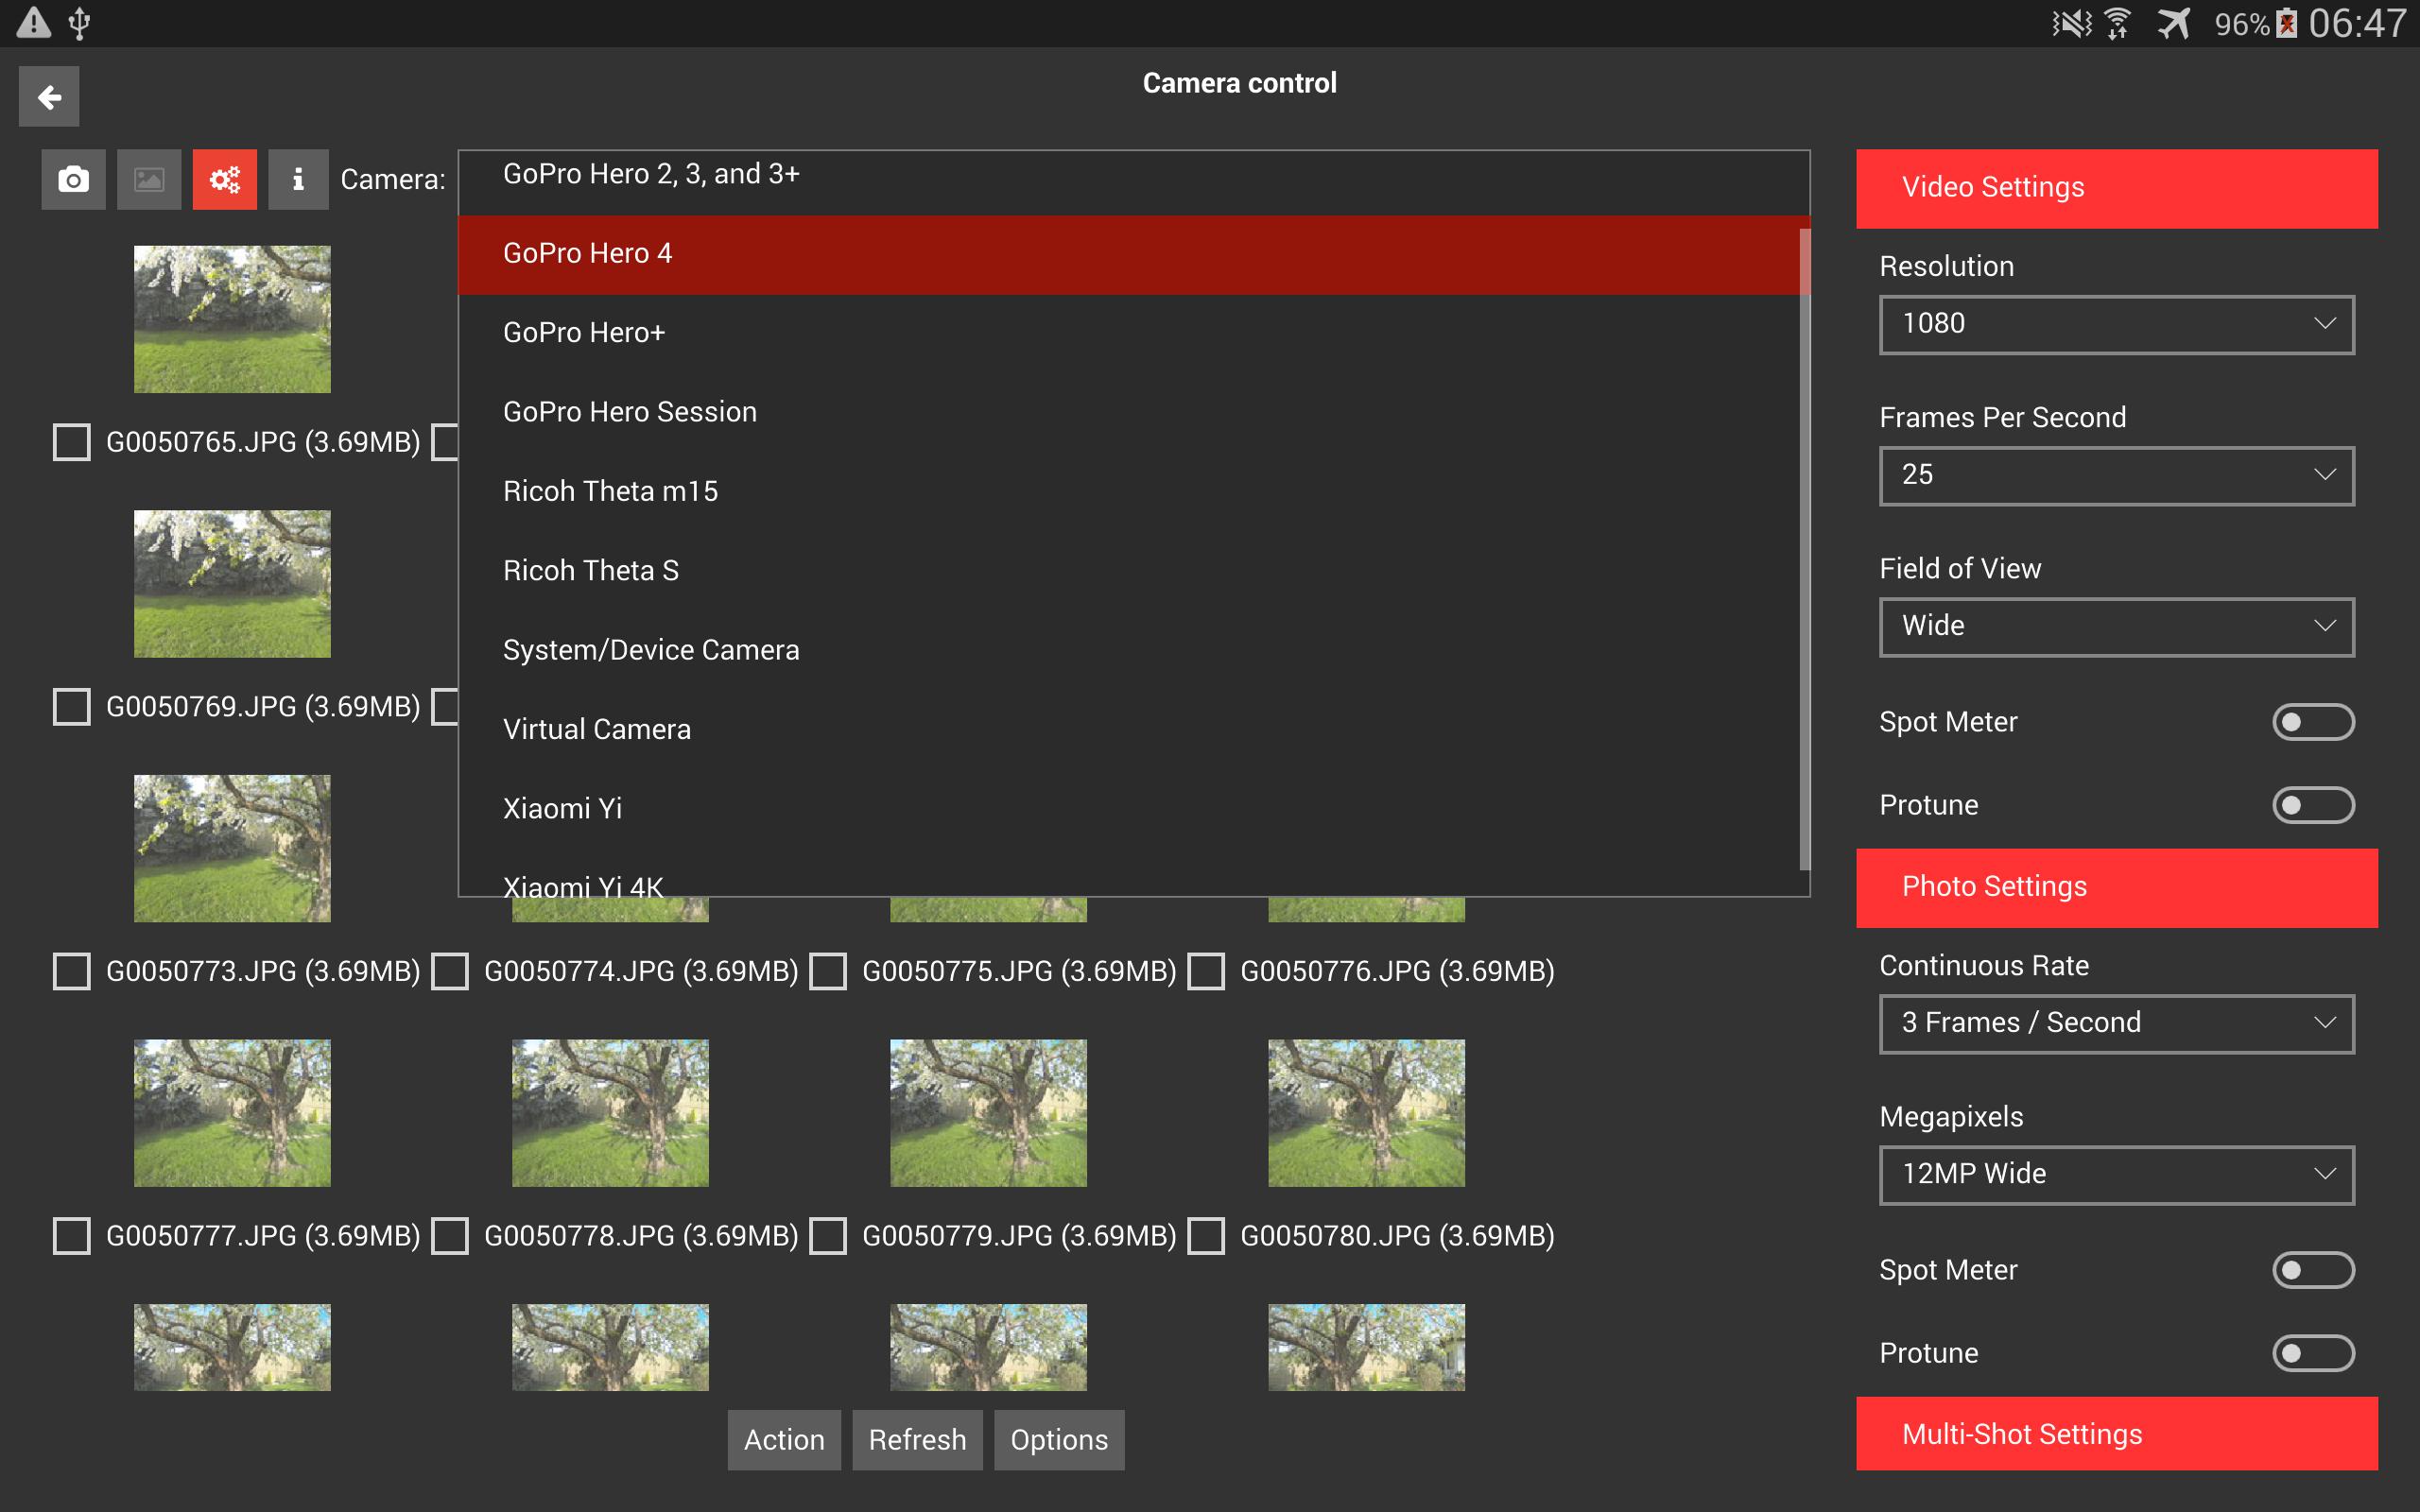2420x1512 pixels.
Task: Toggle Spot Meter under Photo Settings
Action: (2313, 1270)
